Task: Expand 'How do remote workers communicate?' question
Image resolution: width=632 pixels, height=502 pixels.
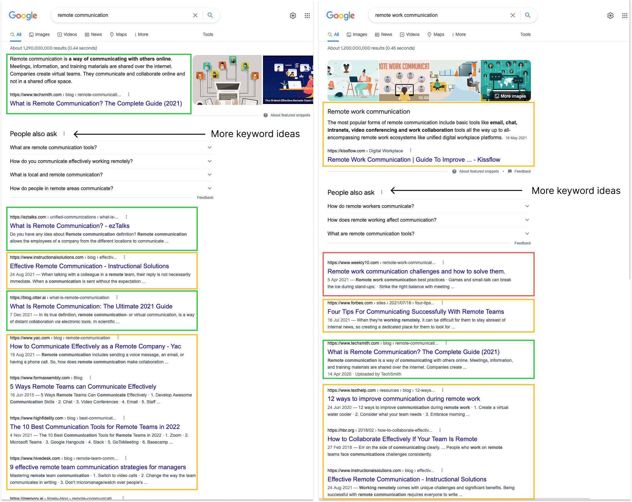Action: [x=527, y=206]
